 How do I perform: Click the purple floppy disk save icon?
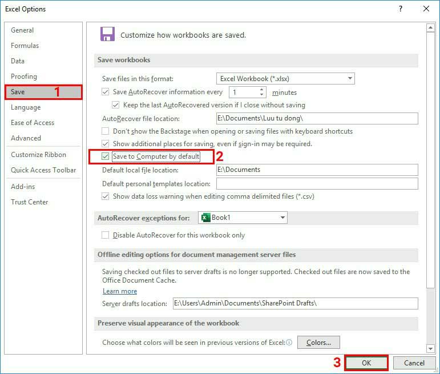coord(107,34)
